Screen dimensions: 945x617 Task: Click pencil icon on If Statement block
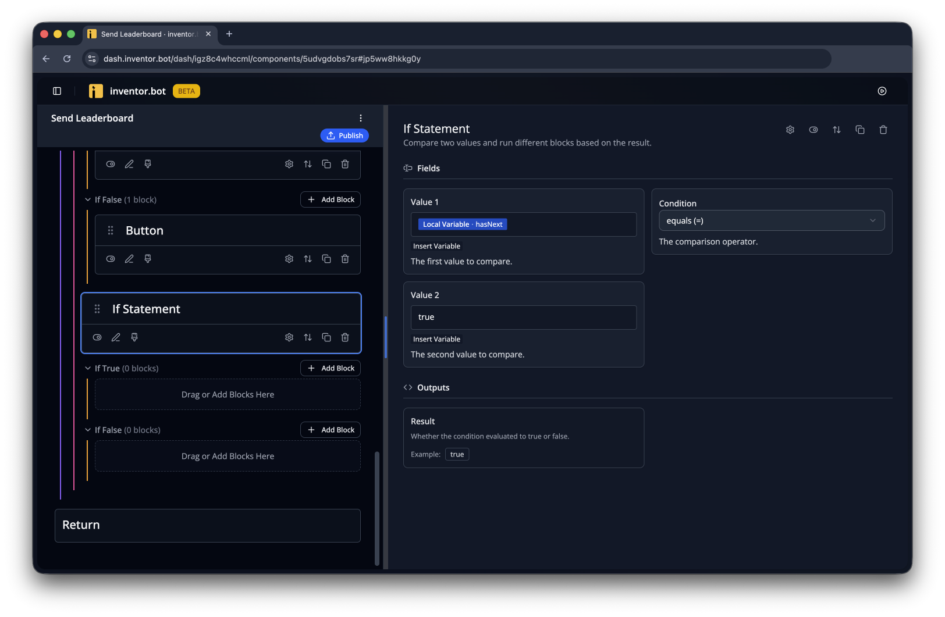coord(116,337)
